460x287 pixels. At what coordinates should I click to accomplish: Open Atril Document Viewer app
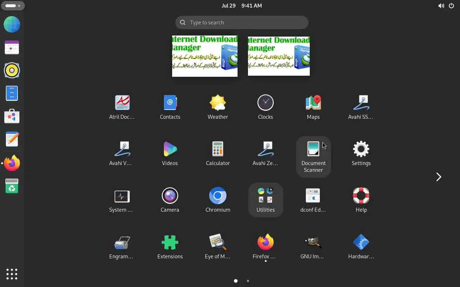[x=122, y=107]
